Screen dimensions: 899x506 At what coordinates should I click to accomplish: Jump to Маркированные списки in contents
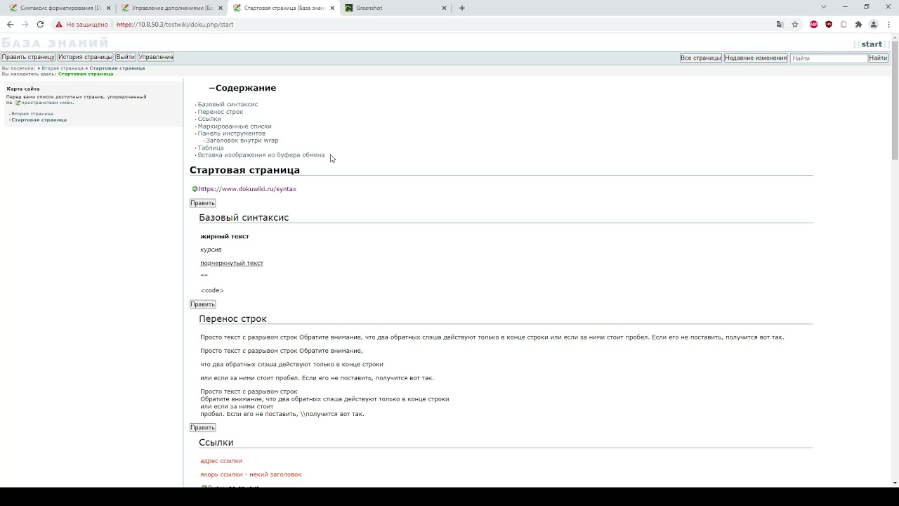pos(235,126)
